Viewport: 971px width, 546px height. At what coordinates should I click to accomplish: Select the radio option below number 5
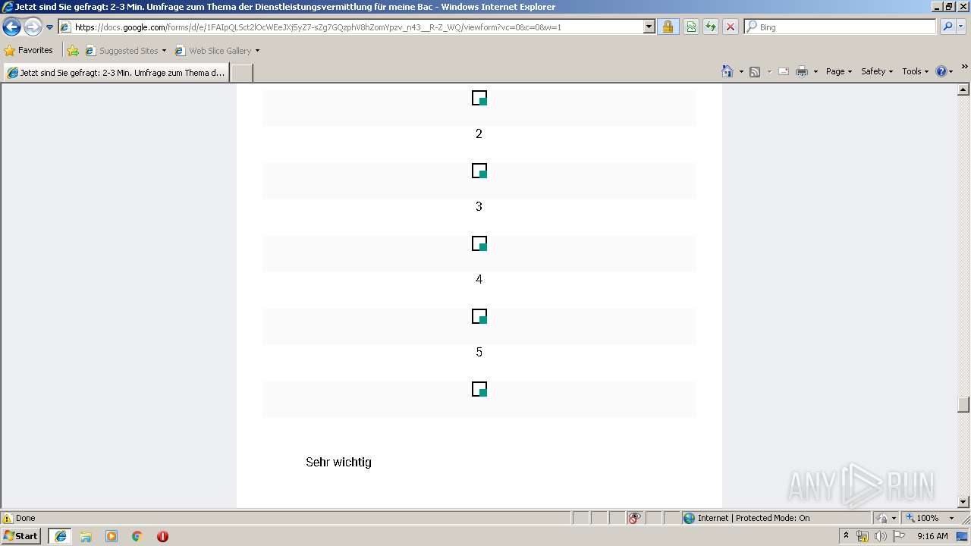[x=479, y=389]
